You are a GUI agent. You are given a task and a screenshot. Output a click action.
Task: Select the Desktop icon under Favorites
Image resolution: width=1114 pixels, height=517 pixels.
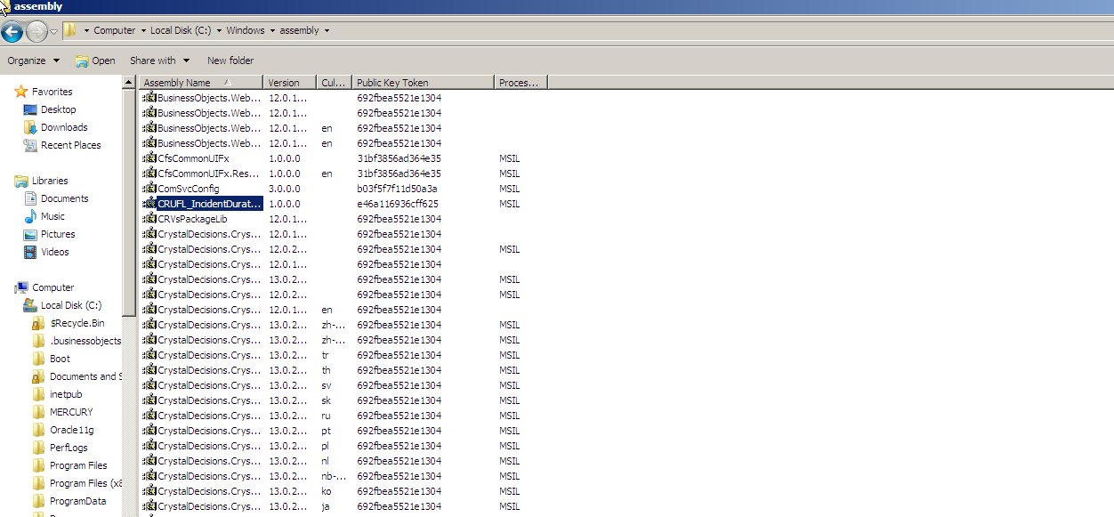point(29,109)
